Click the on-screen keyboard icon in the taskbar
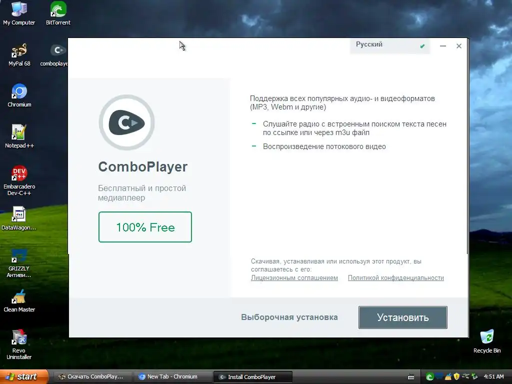Viewport: 512px width, 384px height. tap(411, 377)
